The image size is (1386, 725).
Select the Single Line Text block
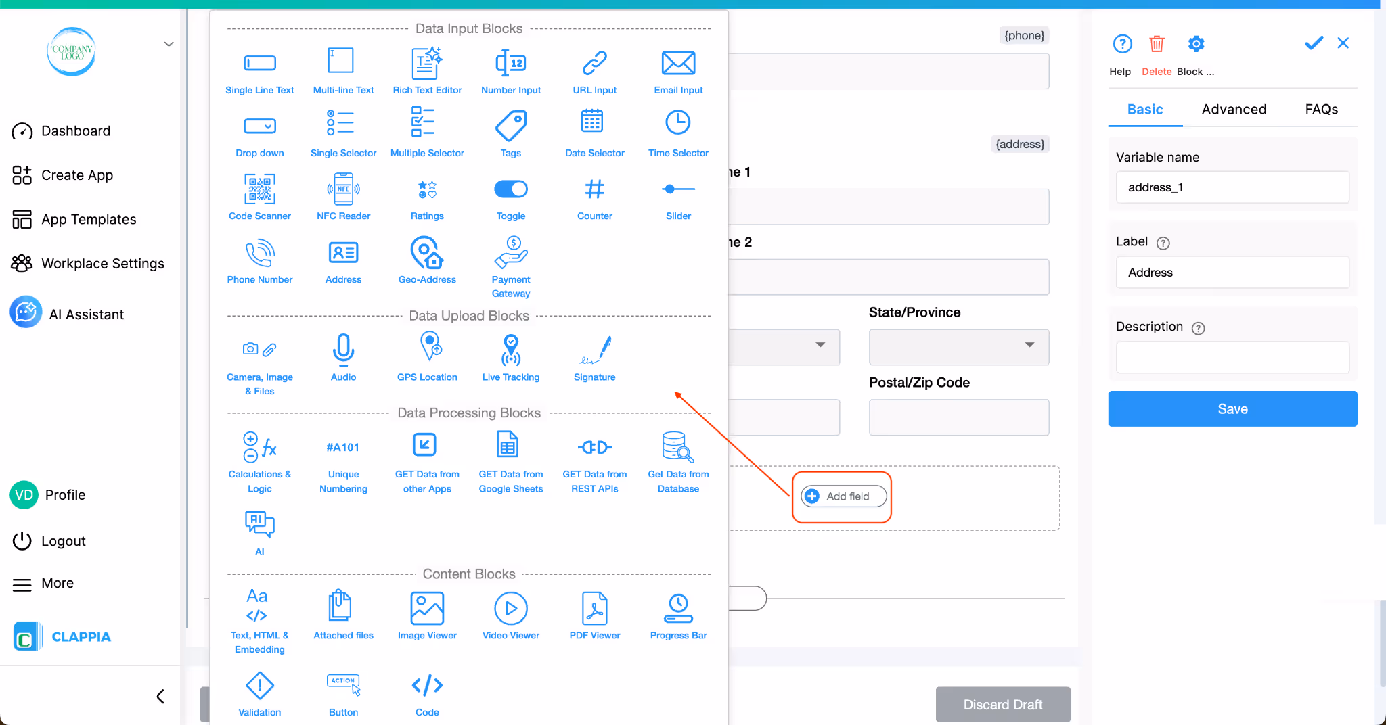click(260, 70)
